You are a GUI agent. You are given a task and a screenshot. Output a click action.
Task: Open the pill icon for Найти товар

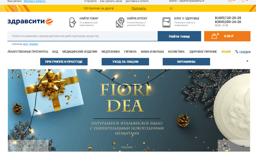[73, 22]
